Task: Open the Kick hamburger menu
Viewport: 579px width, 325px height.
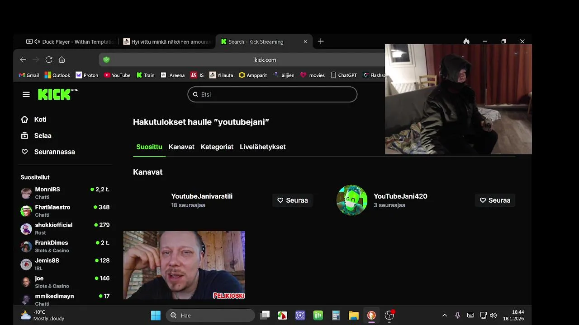Action: pos(26,94)
